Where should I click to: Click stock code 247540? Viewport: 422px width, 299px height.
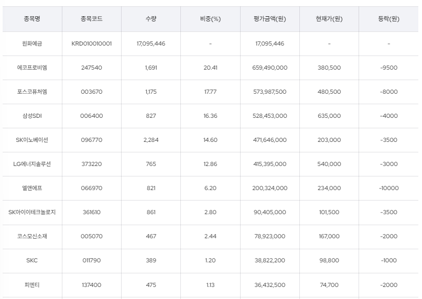[x=92, y=68]
